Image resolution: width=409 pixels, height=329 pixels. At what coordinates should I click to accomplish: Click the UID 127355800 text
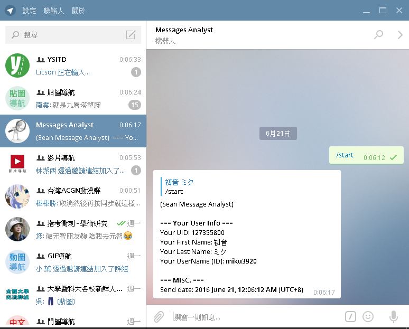point(208,232)
